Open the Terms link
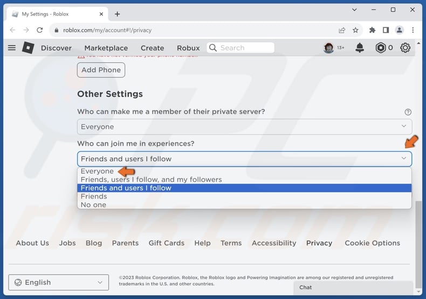This screenshot has width=426, height=299. point(231,243)
